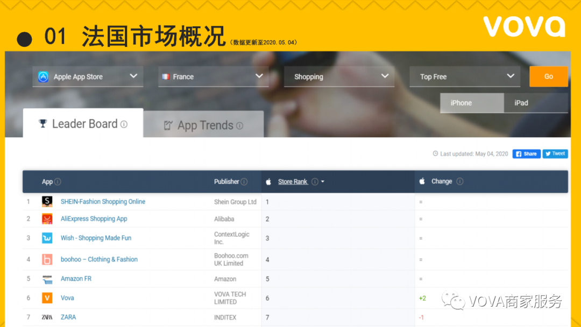Sort by the Store Rank header

tap(293, 181)
